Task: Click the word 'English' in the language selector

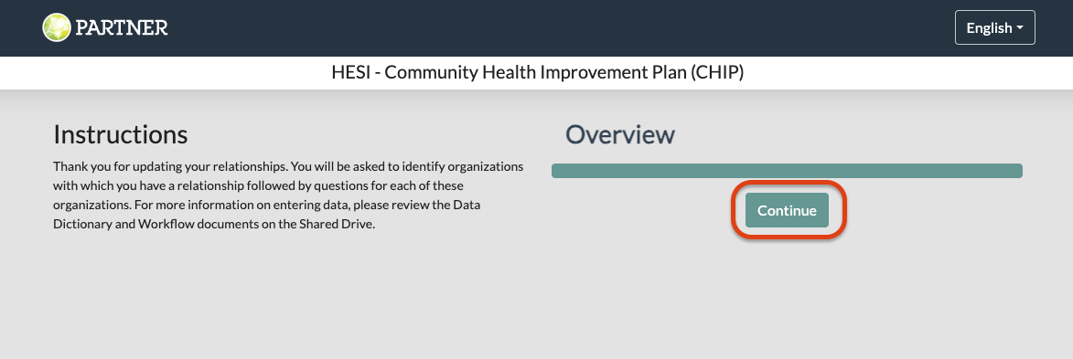Action: (989, 28)
